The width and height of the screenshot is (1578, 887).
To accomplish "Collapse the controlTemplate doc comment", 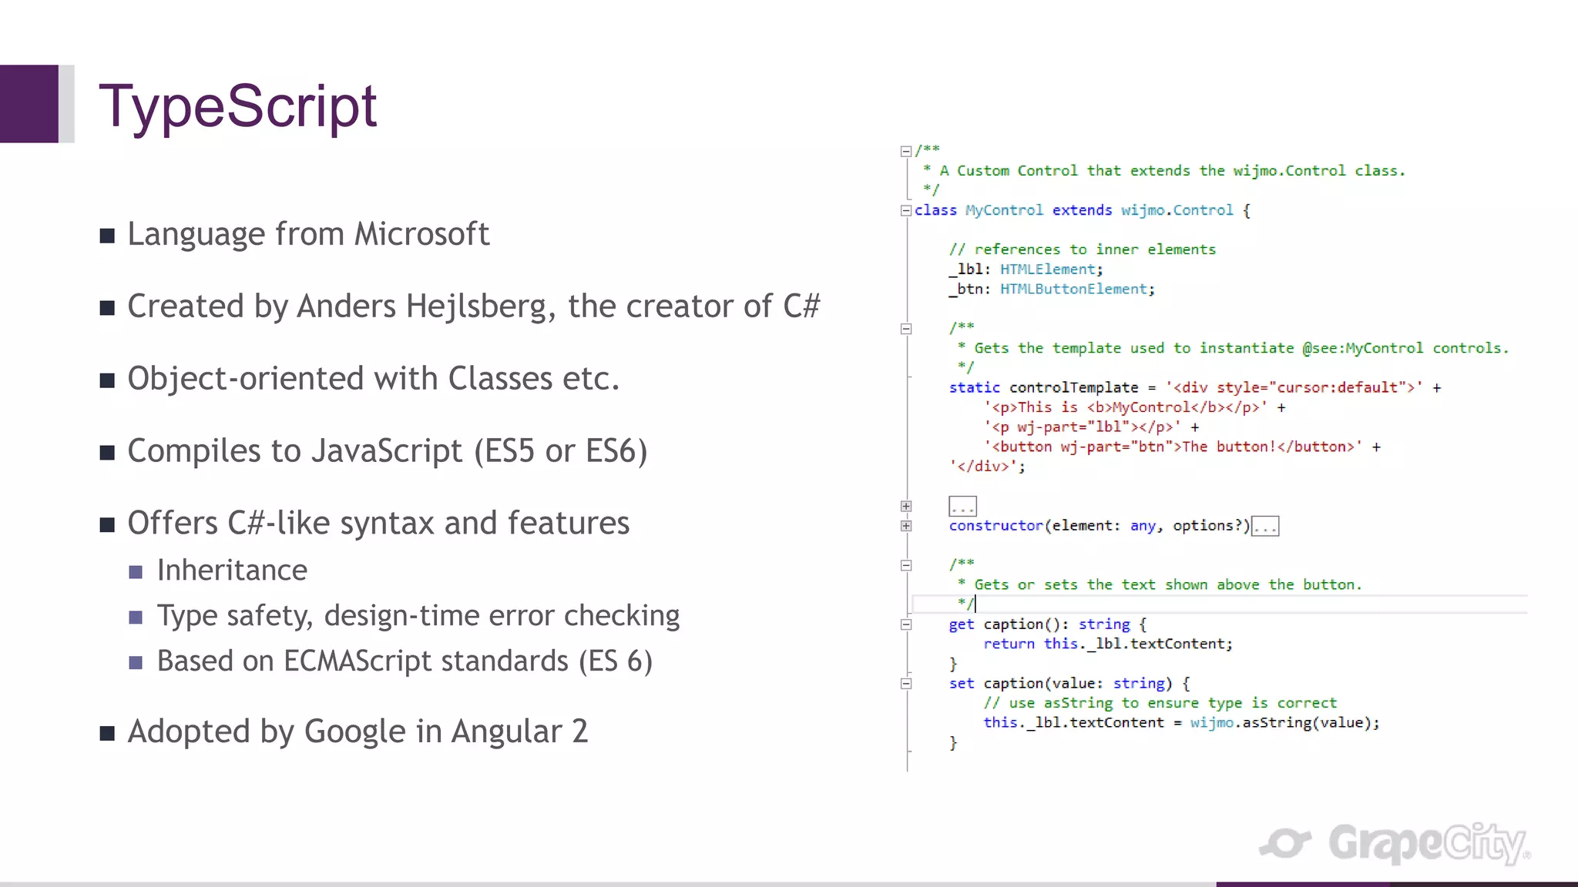I will click(x=906, y=329).
